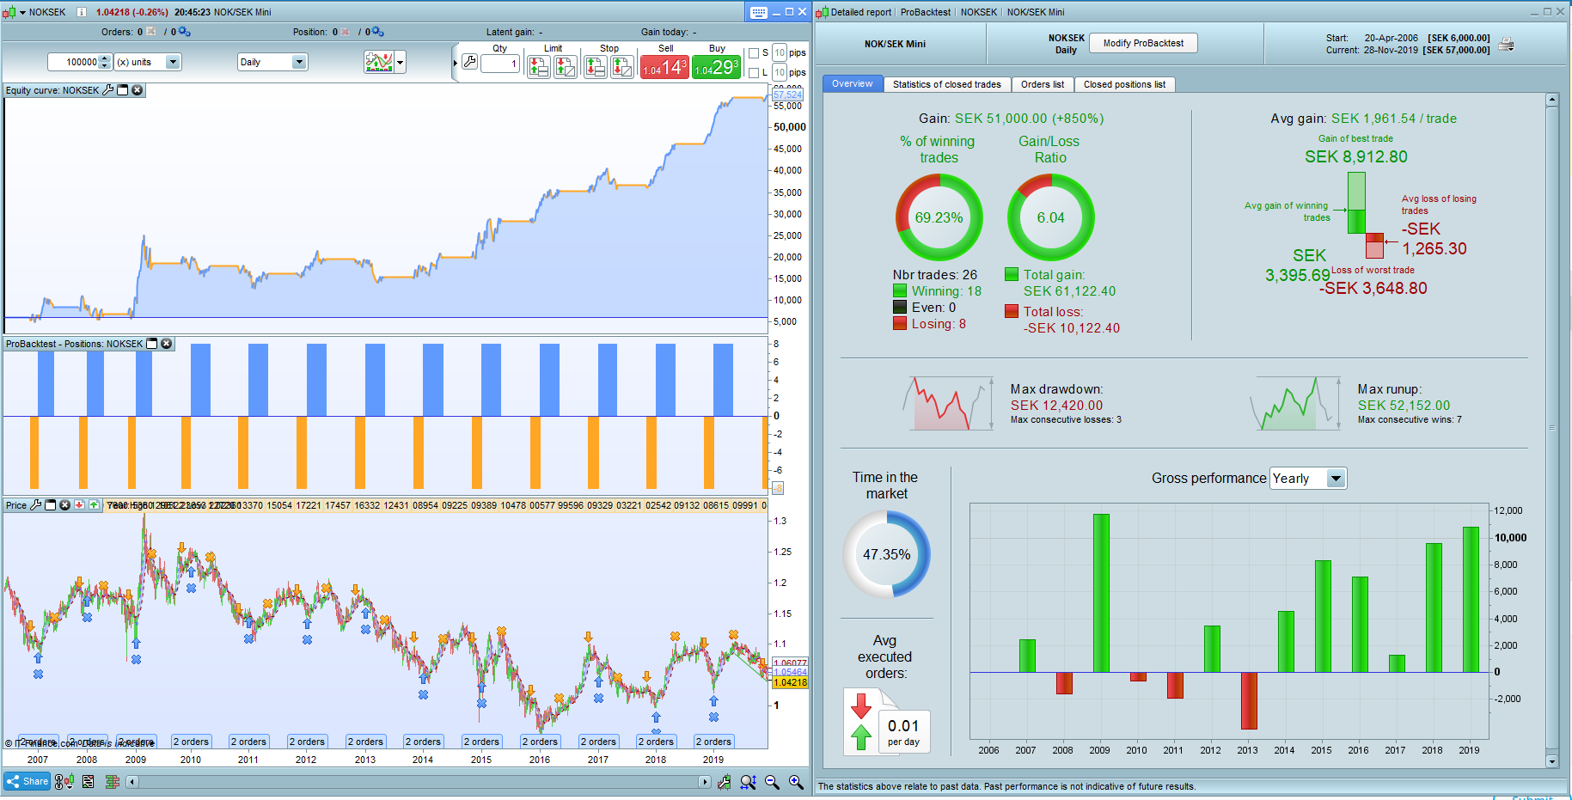Open Statistics of closed trades tab
The width and height of the screenshot is (1572, 800).
[947, 84]
